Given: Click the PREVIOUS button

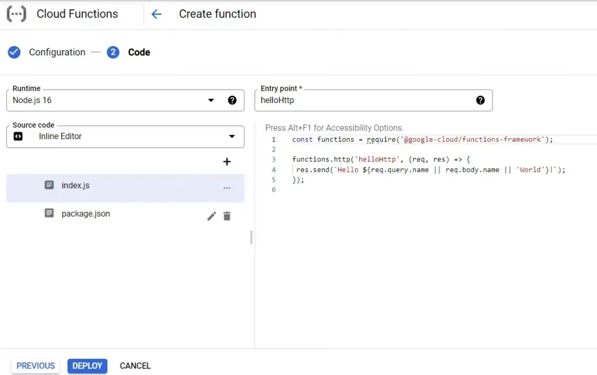Looking at the screenshot, I should coord(36,366).
